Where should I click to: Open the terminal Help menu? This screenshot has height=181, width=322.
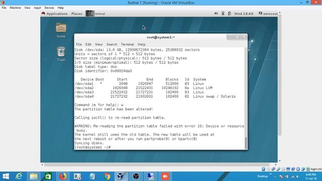point(141,44)
